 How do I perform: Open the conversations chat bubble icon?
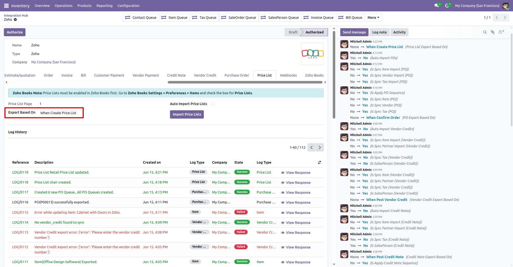[437, 6]
